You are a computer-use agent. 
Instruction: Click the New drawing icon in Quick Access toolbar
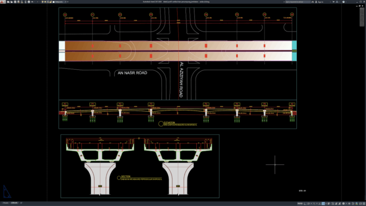click(x=8, y=2)
